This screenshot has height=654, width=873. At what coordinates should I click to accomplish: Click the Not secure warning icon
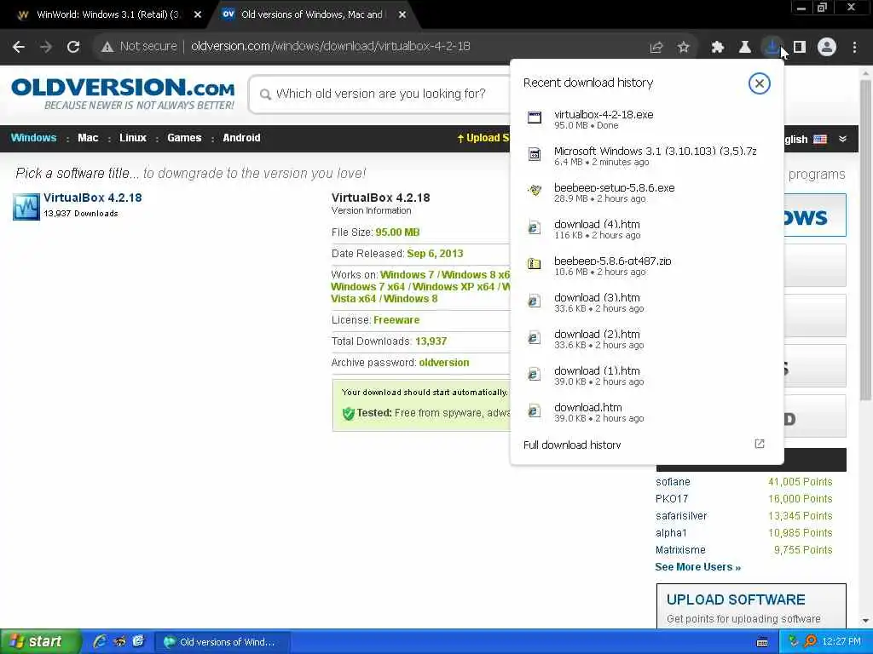coord(107,47)
